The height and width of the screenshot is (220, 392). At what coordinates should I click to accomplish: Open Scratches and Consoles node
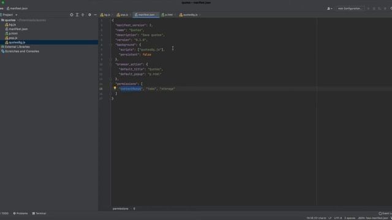click(22, 51)
